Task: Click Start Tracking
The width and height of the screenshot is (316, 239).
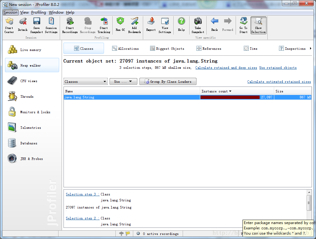Action: click(x=104, y=26)
